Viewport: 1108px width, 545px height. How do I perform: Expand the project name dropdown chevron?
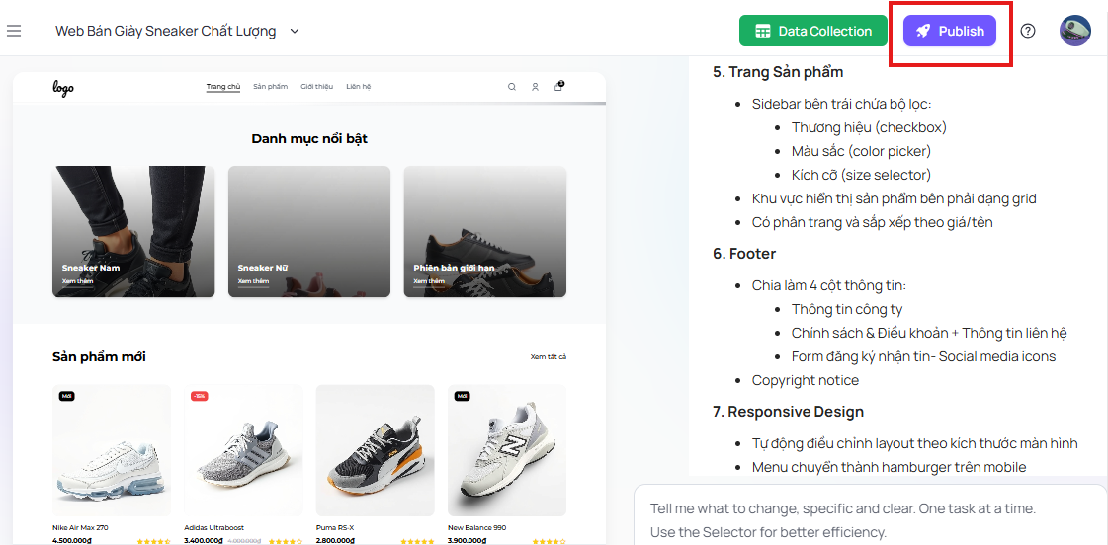coord(295,31)
